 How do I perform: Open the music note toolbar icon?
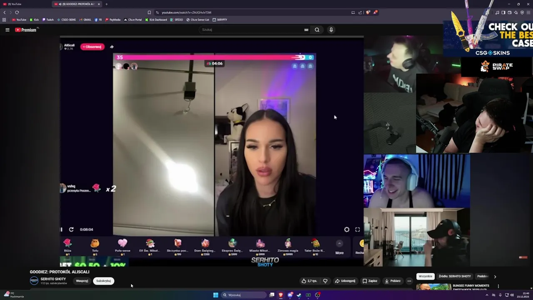497,12
